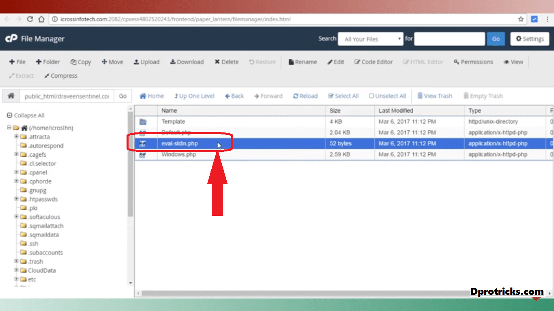554x311 pixels.
Task: Open the browser home page icon
Action: pyautogui.click(x=41, y=19)
